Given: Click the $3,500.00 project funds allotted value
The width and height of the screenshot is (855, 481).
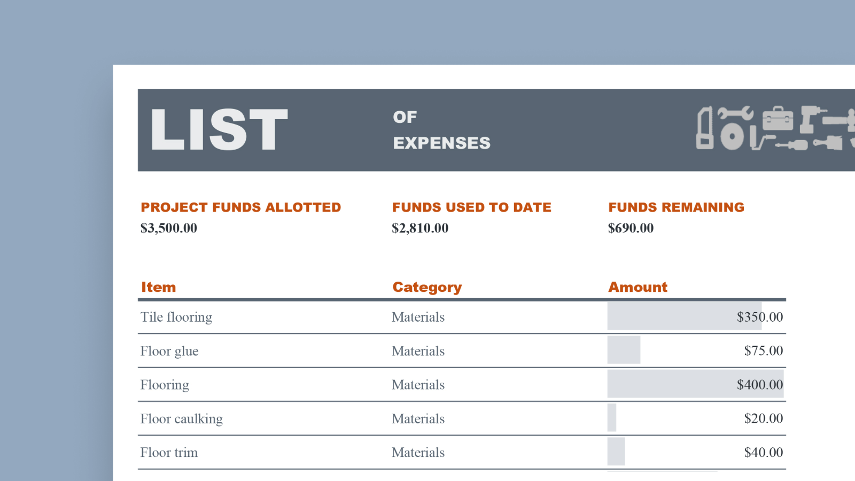Looking at the screenshot, I should tap(169, 228).
